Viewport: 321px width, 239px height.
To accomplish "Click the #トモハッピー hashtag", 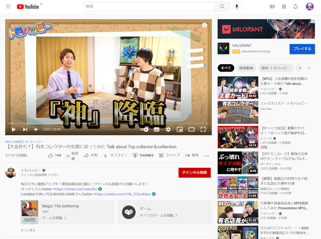I will pos(35,142).
